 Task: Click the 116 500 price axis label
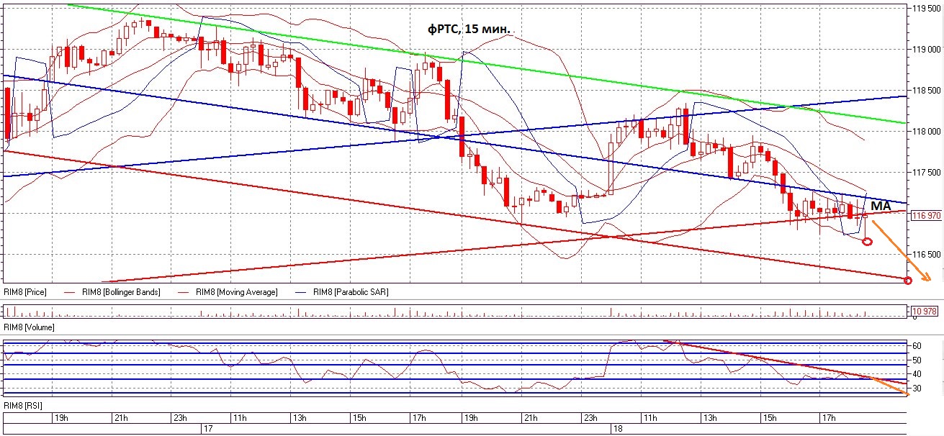[927, 255]
